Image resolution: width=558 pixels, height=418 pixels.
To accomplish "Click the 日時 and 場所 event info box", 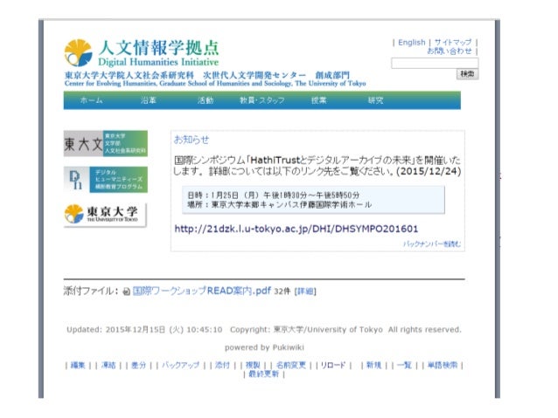I will click(313, 200).
